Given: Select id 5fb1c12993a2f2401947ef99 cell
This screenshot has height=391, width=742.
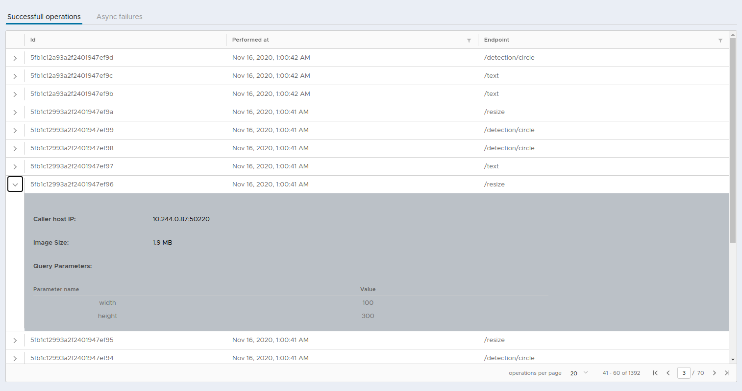Looking at the screenshot, I should pyautogui.click(x=72, y=130).
